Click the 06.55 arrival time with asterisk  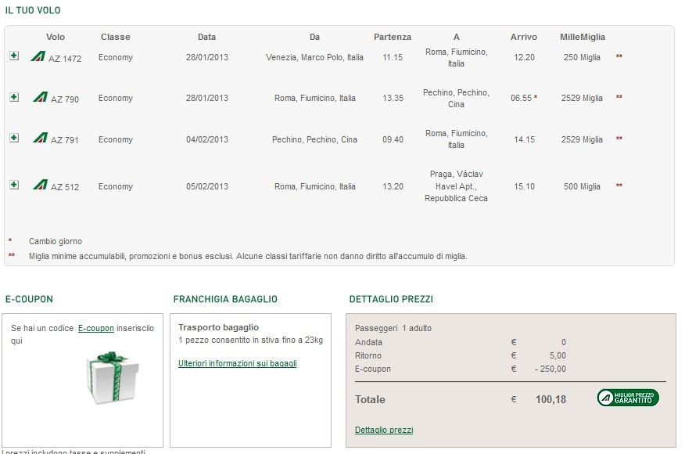pyautogui.click(x=524, y=98)
